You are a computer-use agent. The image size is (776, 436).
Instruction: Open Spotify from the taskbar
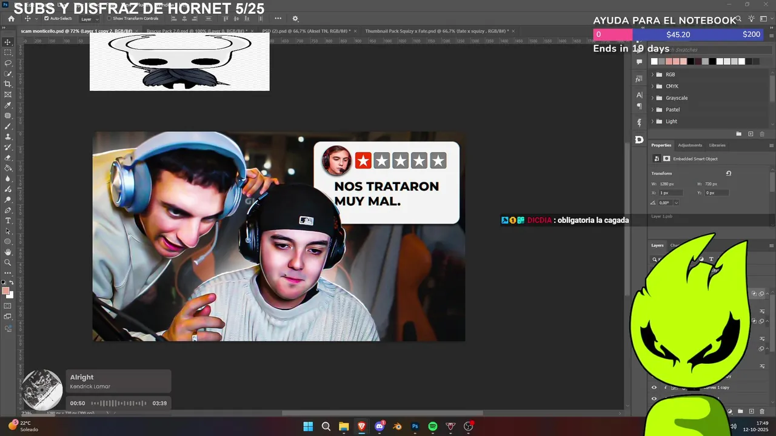coord(433,426)
